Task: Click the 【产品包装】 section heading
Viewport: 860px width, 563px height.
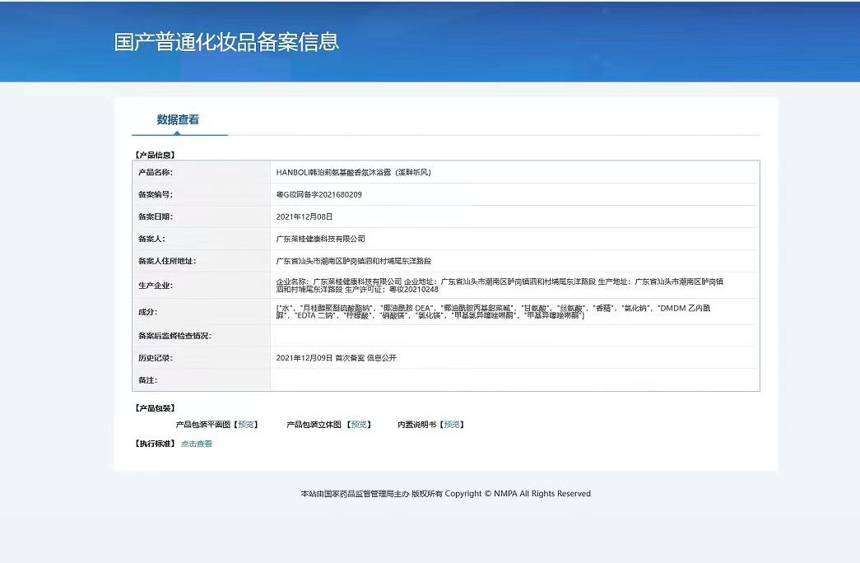Action: point(154,407)
